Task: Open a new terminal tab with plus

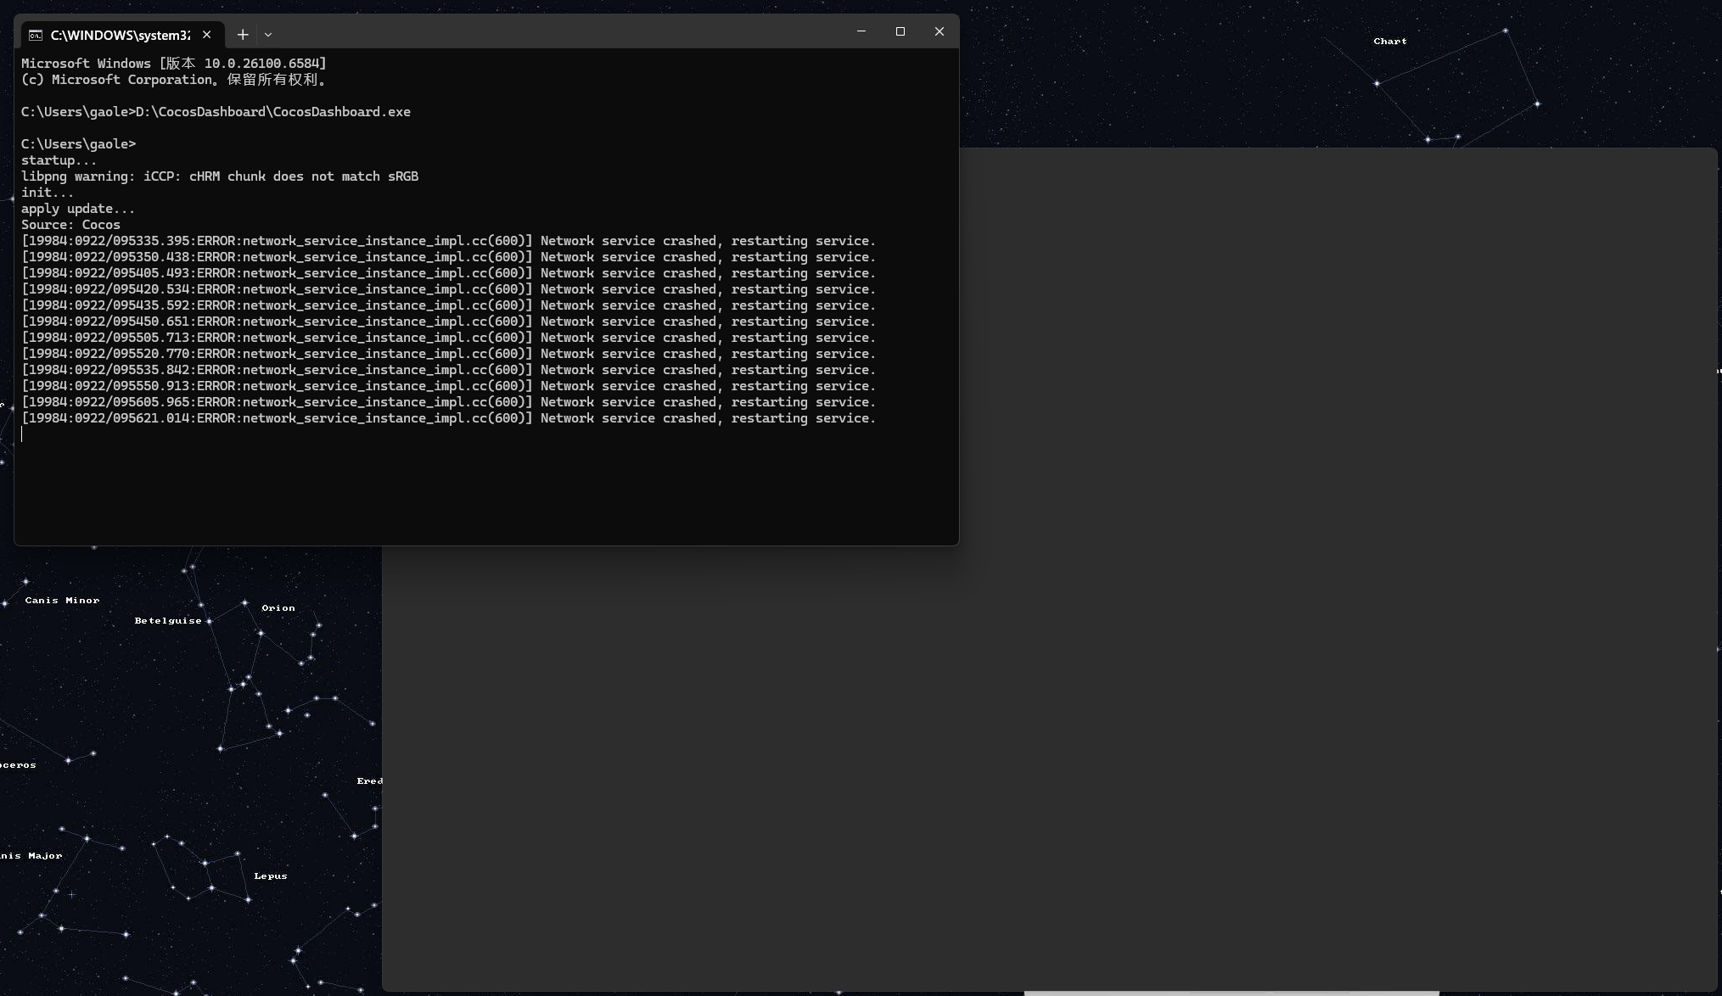Action: click(243, 35)
